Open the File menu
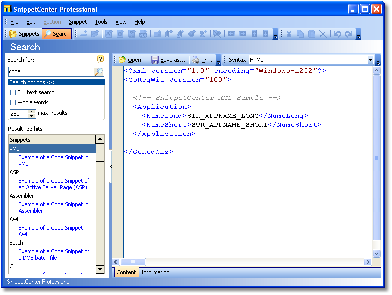Screen dimensions: 392x295 pyautogui.click(x=14, y=22)
